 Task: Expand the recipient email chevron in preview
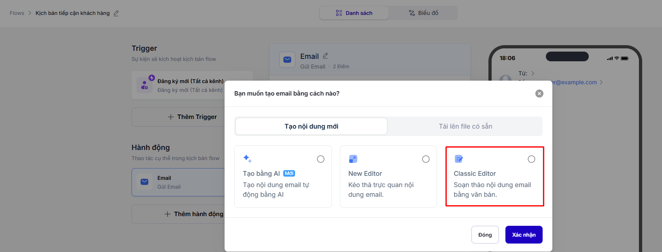coord(601,82)
